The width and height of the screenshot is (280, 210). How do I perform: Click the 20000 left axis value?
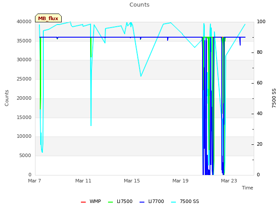tap(24, 98)
